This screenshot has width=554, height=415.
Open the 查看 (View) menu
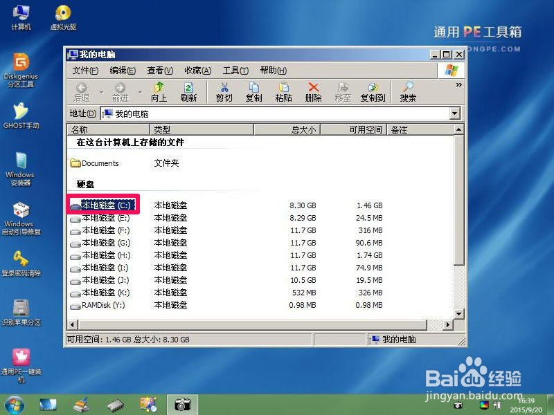click(159, 70)
